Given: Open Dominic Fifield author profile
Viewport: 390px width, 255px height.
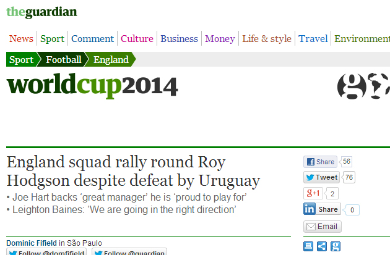Looking at the screenshot, I should 32,243.
